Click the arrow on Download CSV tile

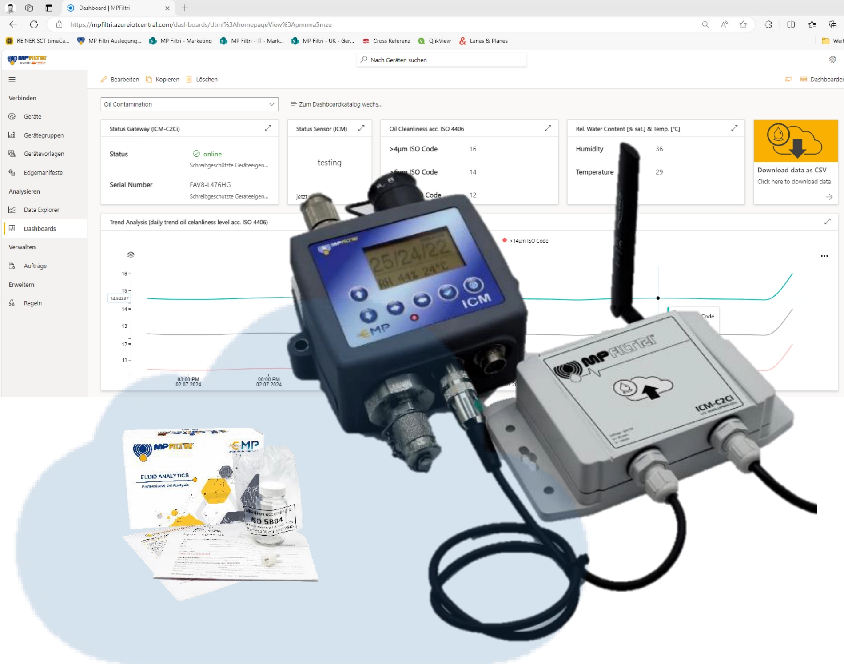tap(829, 197)
